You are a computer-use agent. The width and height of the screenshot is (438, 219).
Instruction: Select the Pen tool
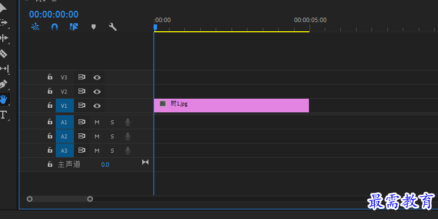[x=3, y=84]
